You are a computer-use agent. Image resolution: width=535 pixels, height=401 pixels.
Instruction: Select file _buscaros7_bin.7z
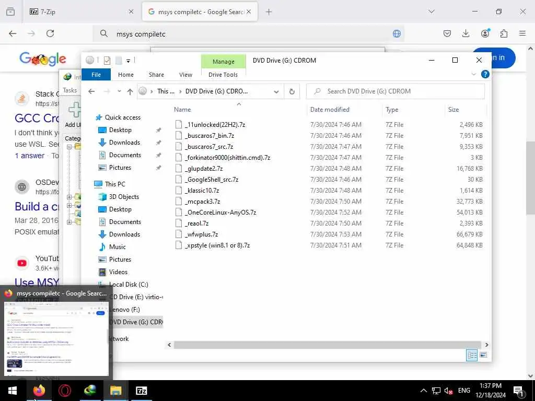pos(210,136)
